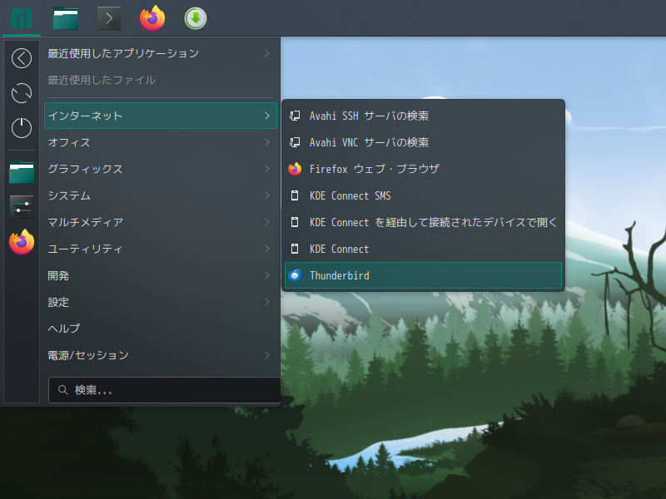
Task: Click the Thunderbird icon in submenu
Action: pyautogui.click(x=295, y=275)
